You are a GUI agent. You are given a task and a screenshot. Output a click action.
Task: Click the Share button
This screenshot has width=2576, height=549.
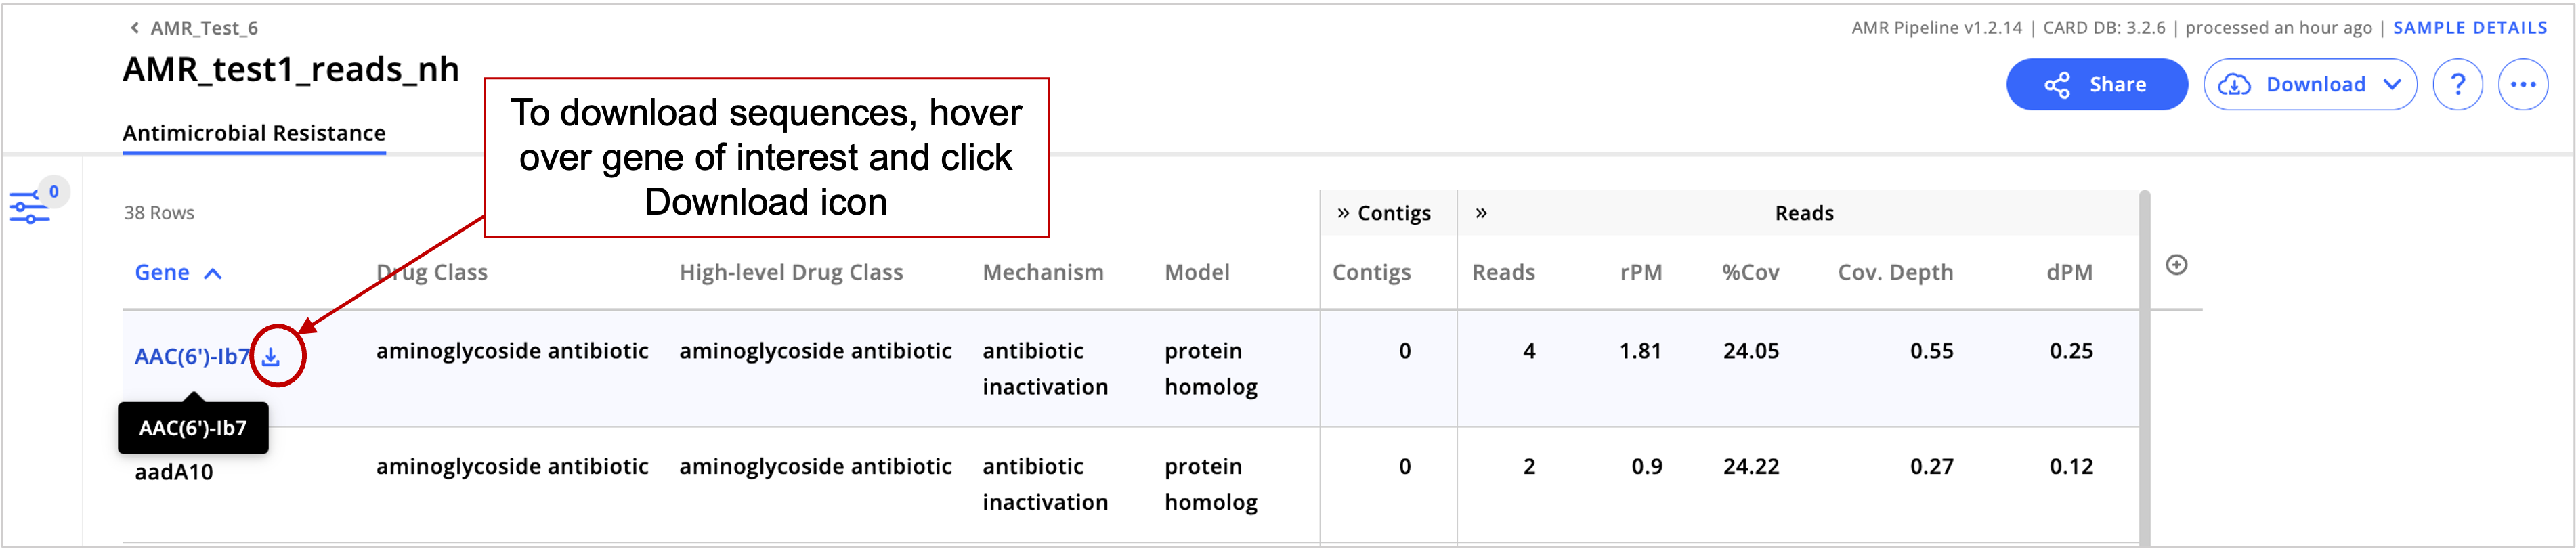point(2096,84)
